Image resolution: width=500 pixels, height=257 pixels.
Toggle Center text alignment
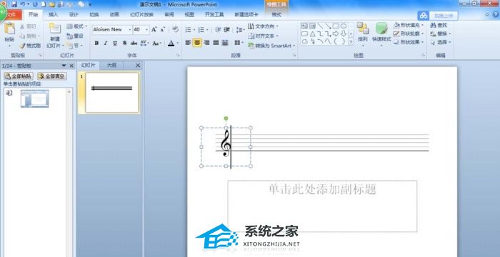197,43
